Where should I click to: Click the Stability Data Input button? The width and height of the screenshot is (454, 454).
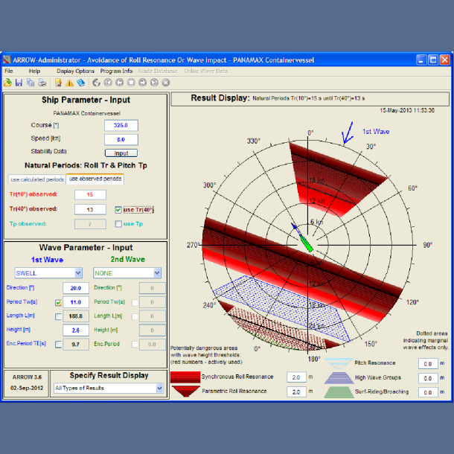(x=121, y=153)
